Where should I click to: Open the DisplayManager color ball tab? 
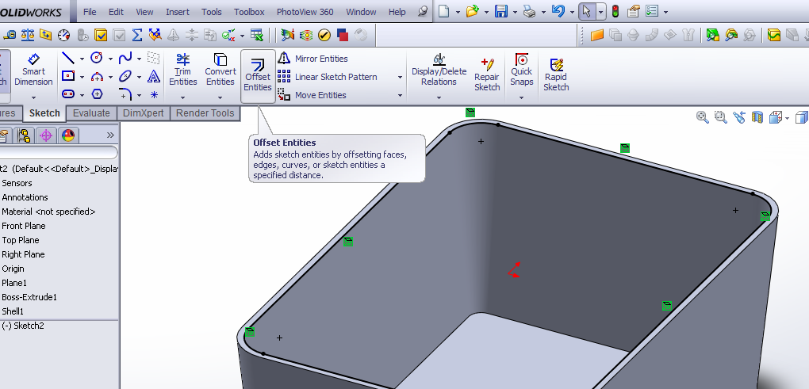tap(68, 135)
